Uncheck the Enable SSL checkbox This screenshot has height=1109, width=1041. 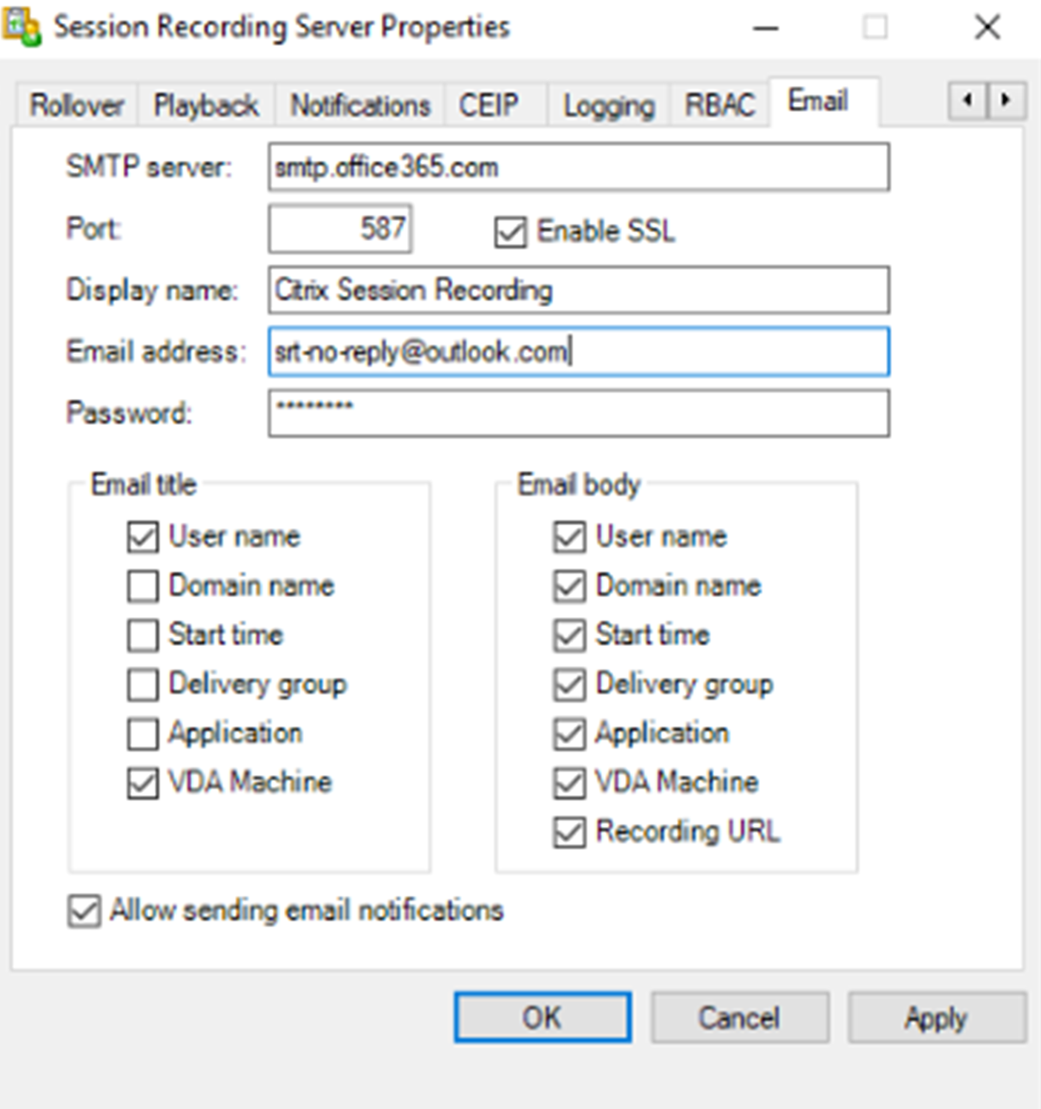(x=510, y=231)
